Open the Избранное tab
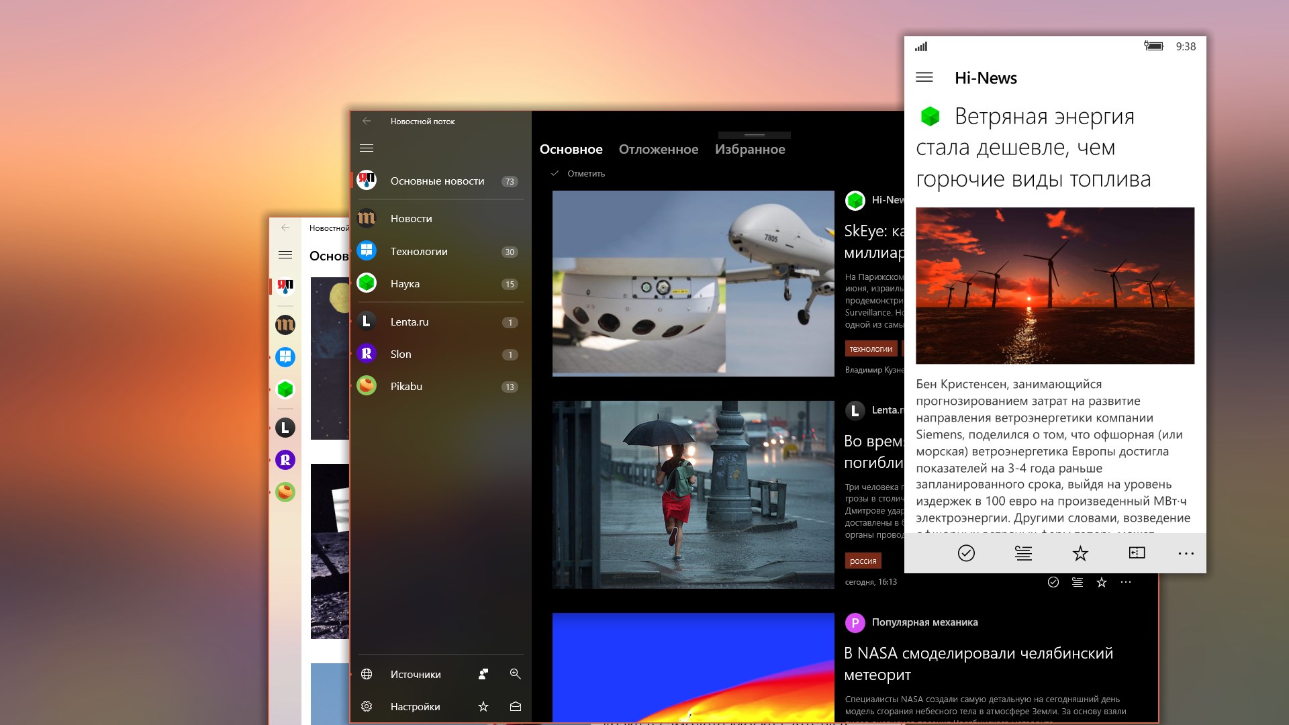This screenshot has height=725, width=1289. [x=751, y=149]
